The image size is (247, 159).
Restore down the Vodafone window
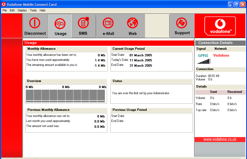[x=237, y=4]
